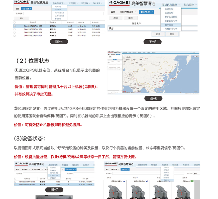
Task: Switch to 首页 tab in Figure 5
Action: 113,12
